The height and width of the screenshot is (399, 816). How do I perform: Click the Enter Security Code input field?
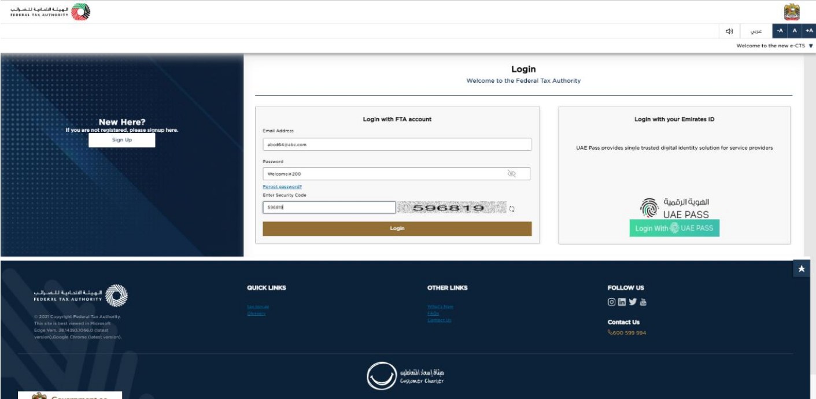(329, 207)
